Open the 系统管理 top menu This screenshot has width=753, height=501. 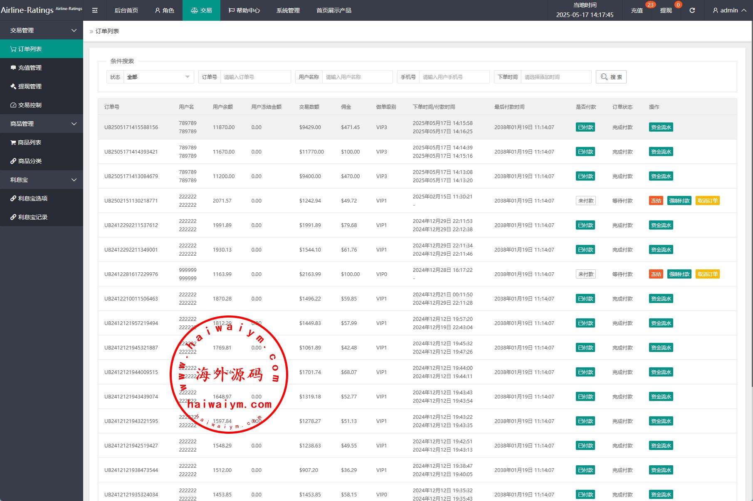pos(288,10)
